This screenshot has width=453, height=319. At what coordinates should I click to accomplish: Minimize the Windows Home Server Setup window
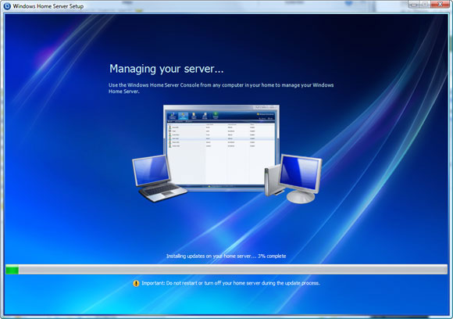414,5
